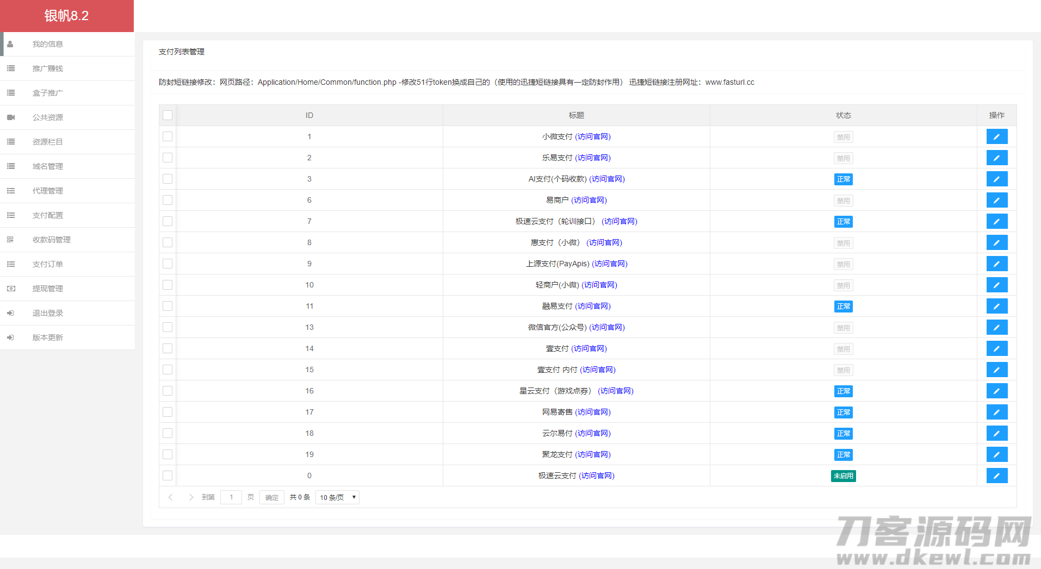Select the checkbox for row ID 16
The height and width of the screenshot is (569, 1041).
[168, 391]
